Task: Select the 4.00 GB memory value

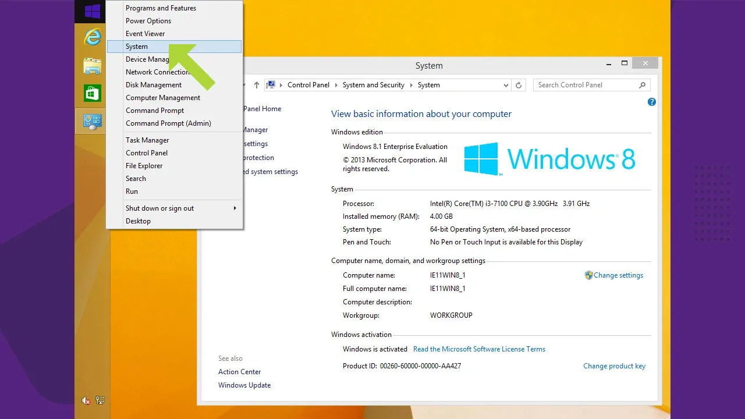Action: [441, 216]
